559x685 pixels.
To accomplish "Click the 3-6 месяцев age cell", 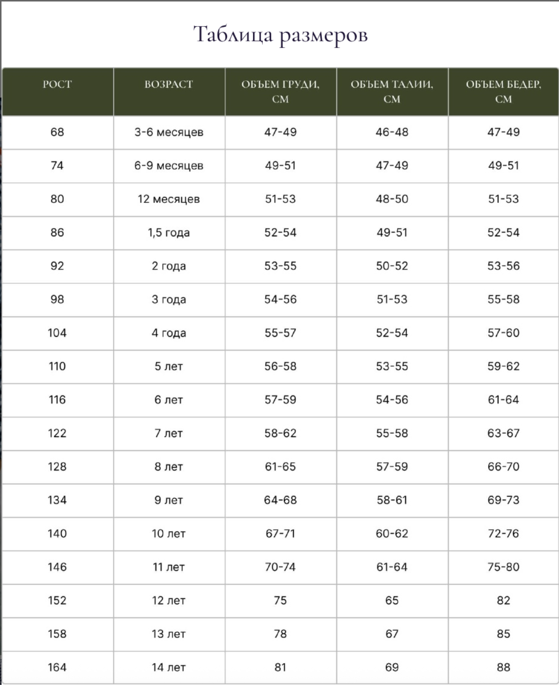I will [169, 132].
